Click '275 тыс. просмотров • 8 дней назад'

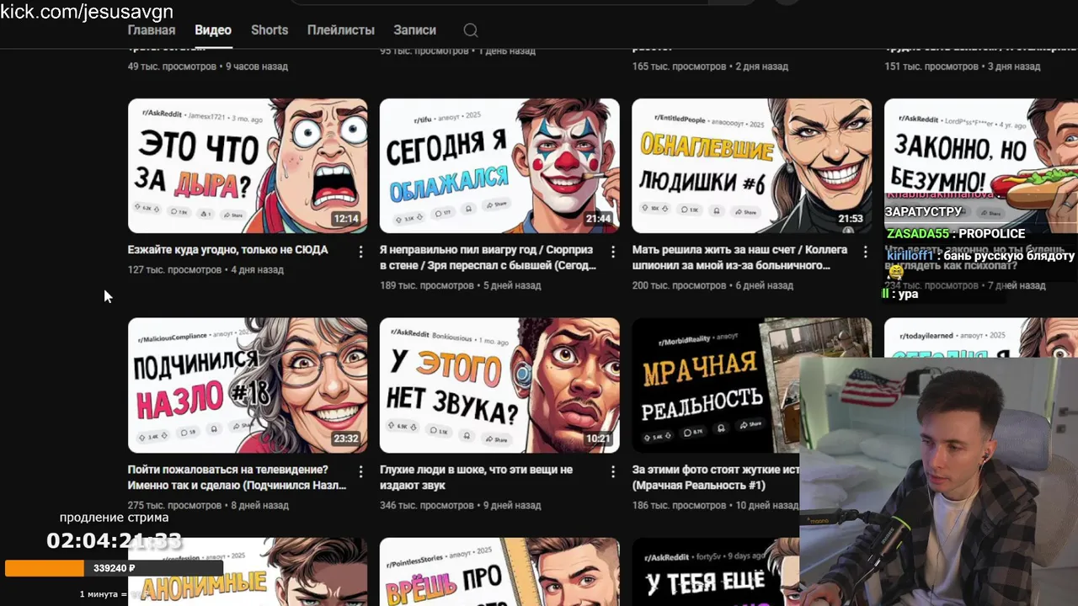208,506
